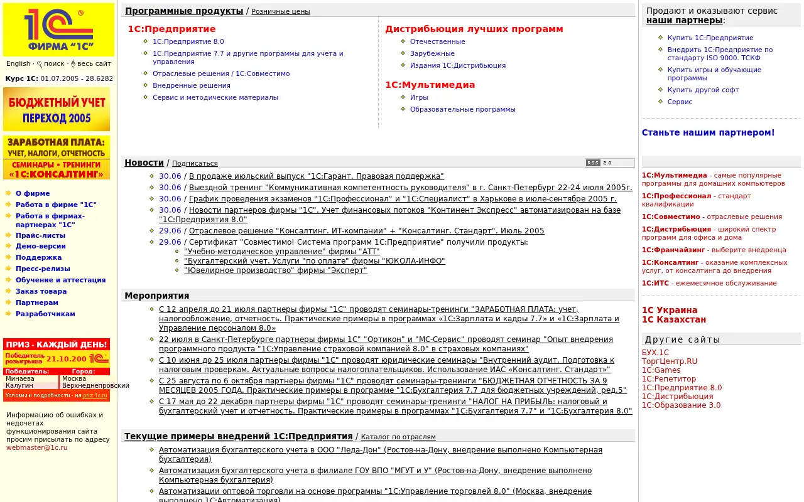Click "Отраслевые решения / 1С:Совместимо" link
804x502 pixels.
coord(221,73)
